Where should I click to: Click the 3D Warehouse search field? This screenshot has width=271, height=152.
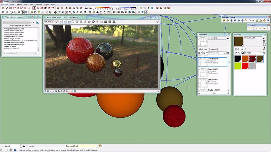click(x=215, y=53)
